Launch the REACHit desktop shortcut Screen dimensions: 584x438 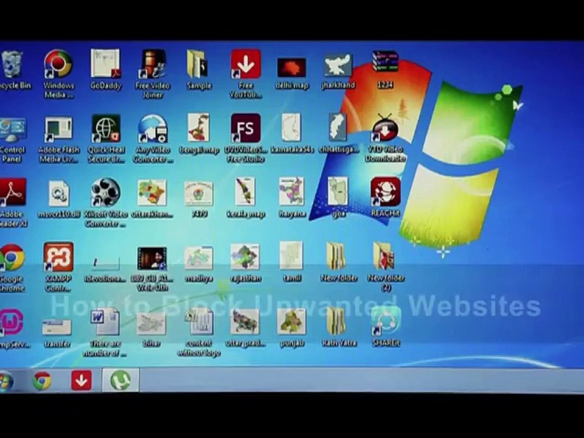coord(386,192)
